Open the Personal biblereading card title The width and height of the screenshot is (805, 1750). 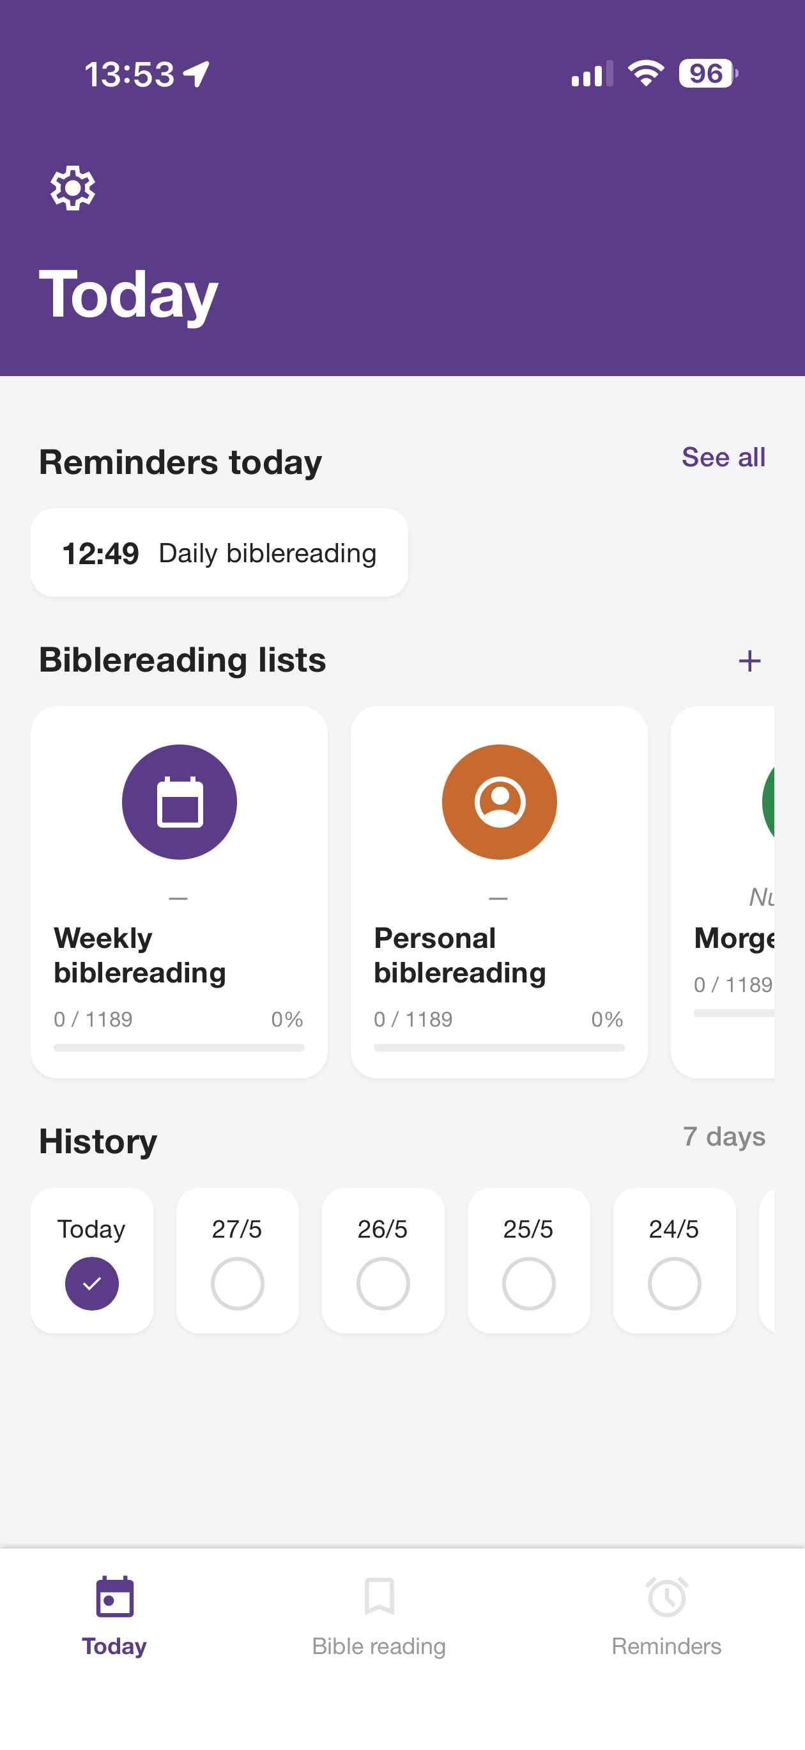point(459,955)
